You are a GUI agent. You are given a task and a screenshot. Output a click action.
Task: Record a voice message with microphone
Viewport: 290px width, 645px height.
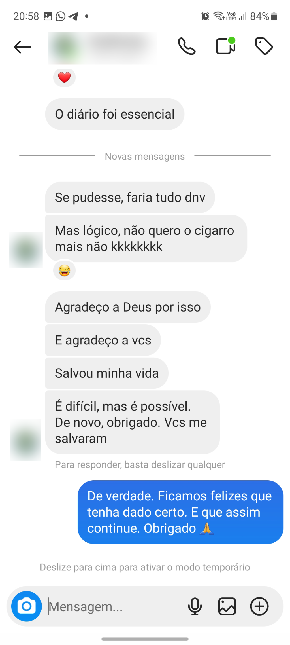point(195,606)
